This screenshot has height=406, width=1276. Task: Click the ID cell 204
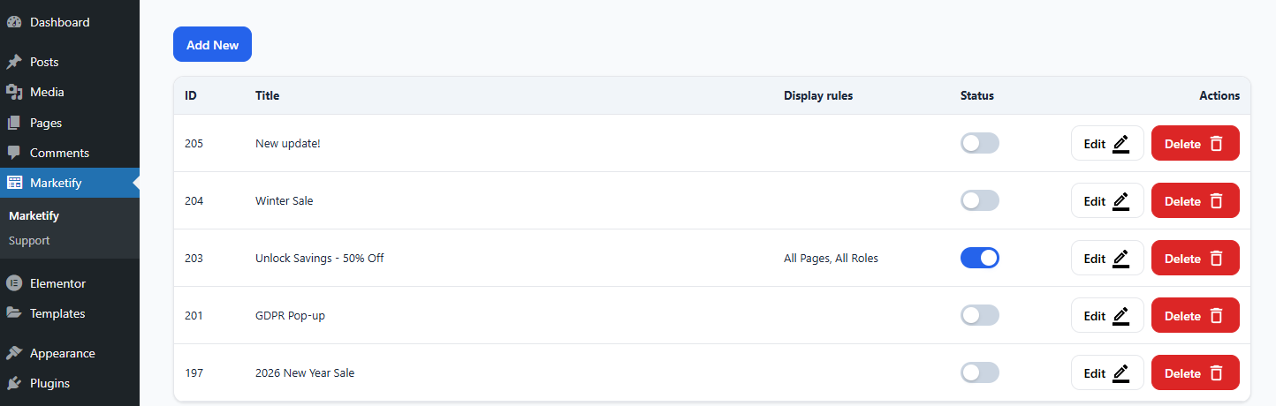coord(194,200)
